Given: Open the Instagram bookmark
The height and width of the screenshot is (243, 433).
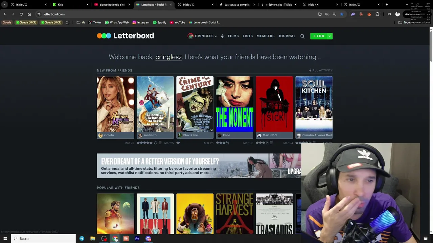Looking at the screenshot, I should click(x=141, y=23).
